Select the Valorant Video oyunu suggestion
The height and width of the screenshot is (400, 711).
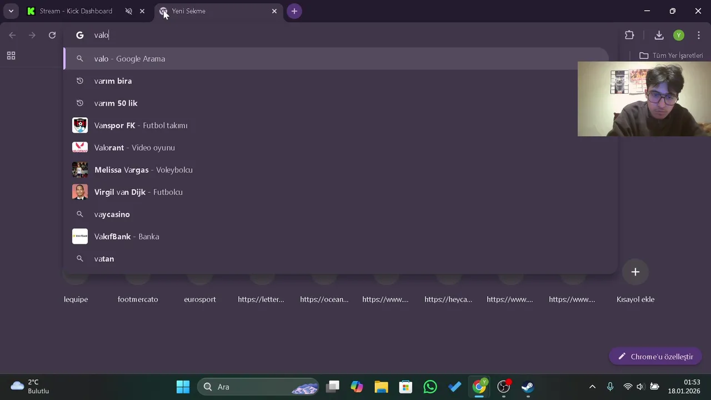coord(336,148)
